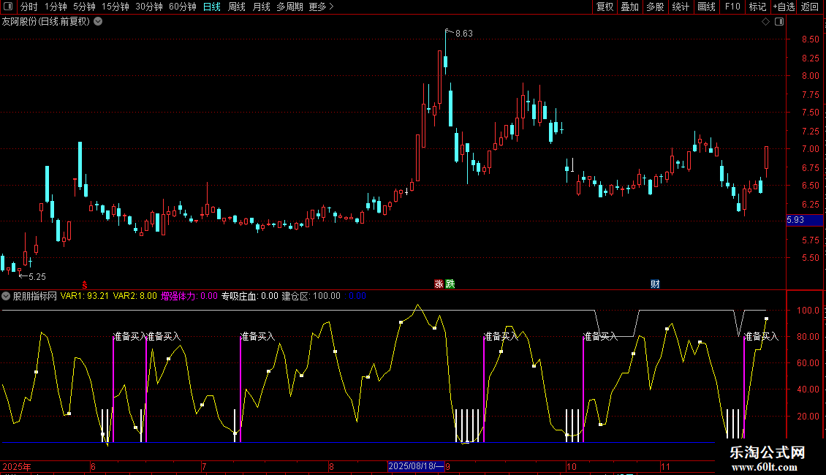This screenshot has height=475, width=826.
Task: Select the 5分钟 period
Action: coord(84,7)
